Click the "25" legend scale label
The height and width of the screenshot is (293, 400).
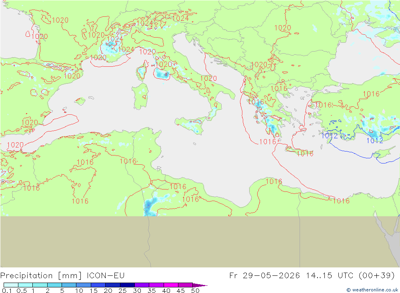pos(122,291)
